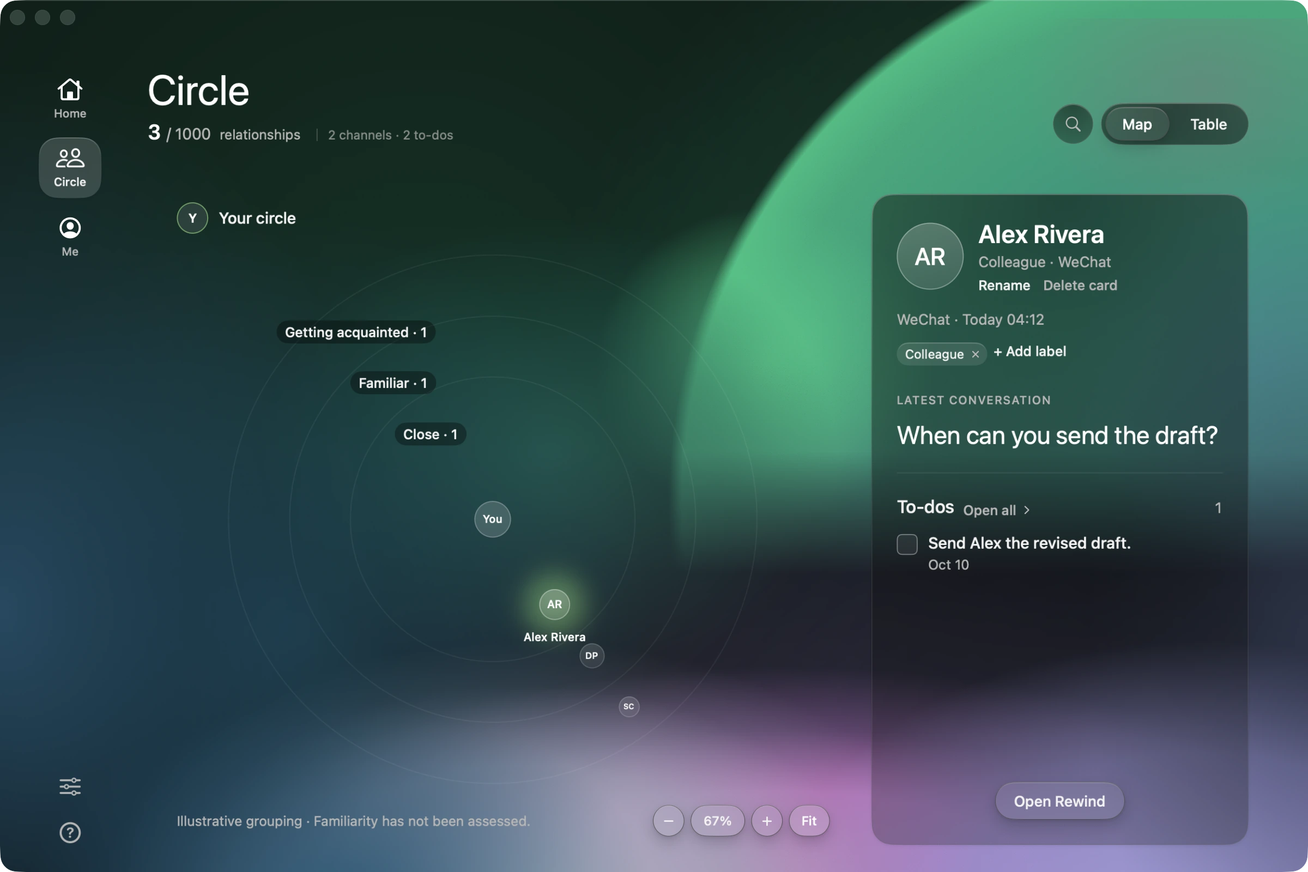Image resolution: width=1308 pixels, height=872 pixels.
Task: Check the Send Alex the revised draft to-do
Action: [x=907, y=544]
